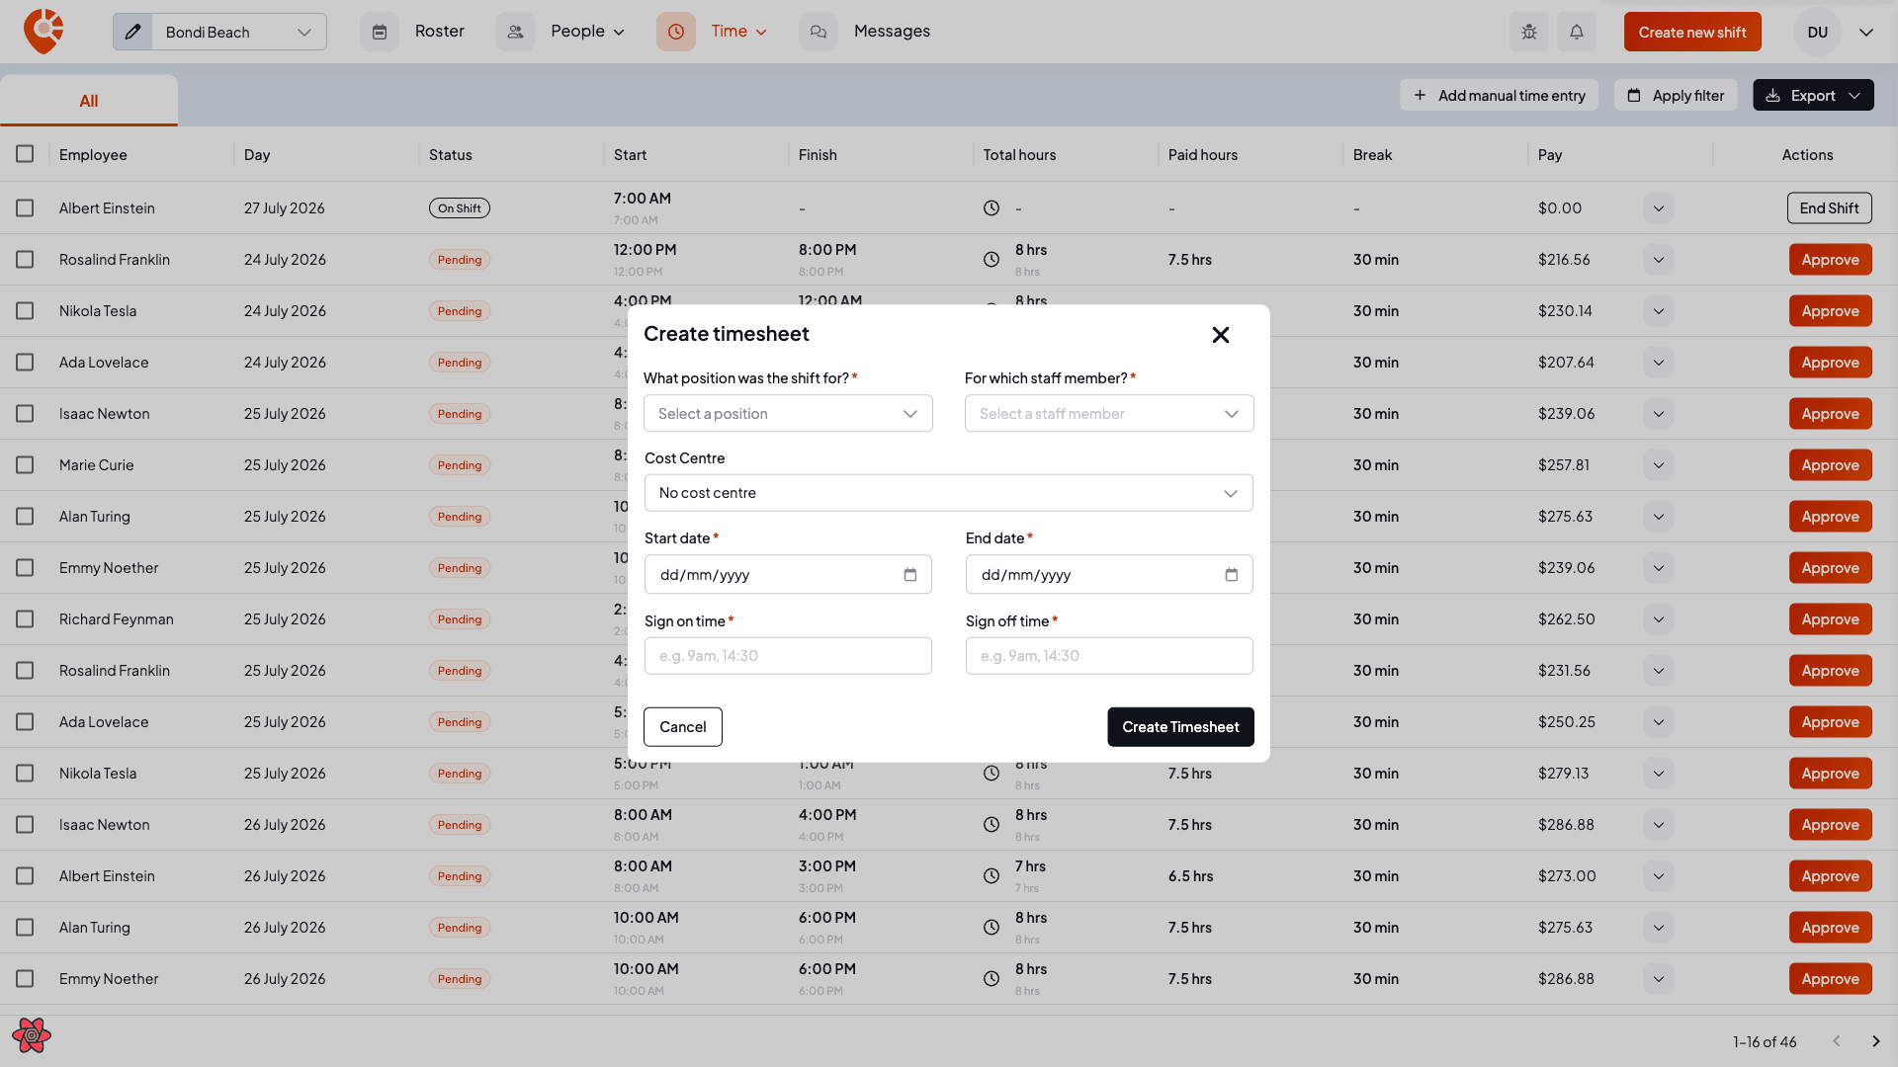The image size is (1898, 1067).
Task: Open End date calendar picker icon
Action: click(1232, 575)
